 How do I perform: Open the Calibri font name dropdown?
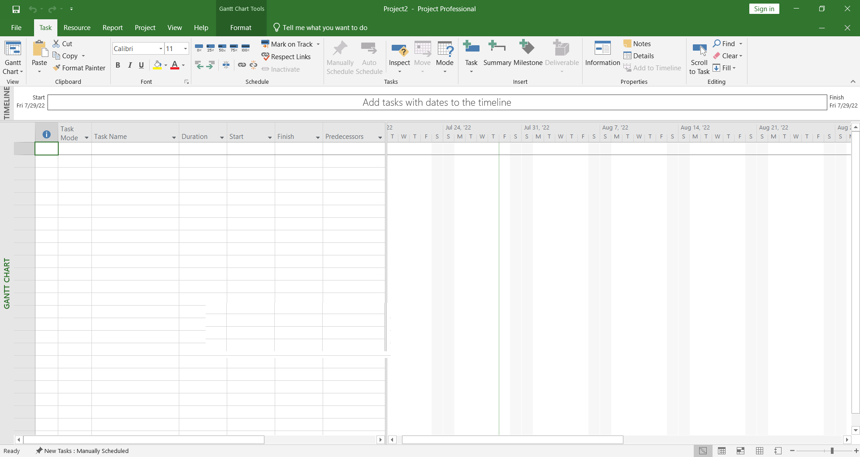[x=161, y=48]
